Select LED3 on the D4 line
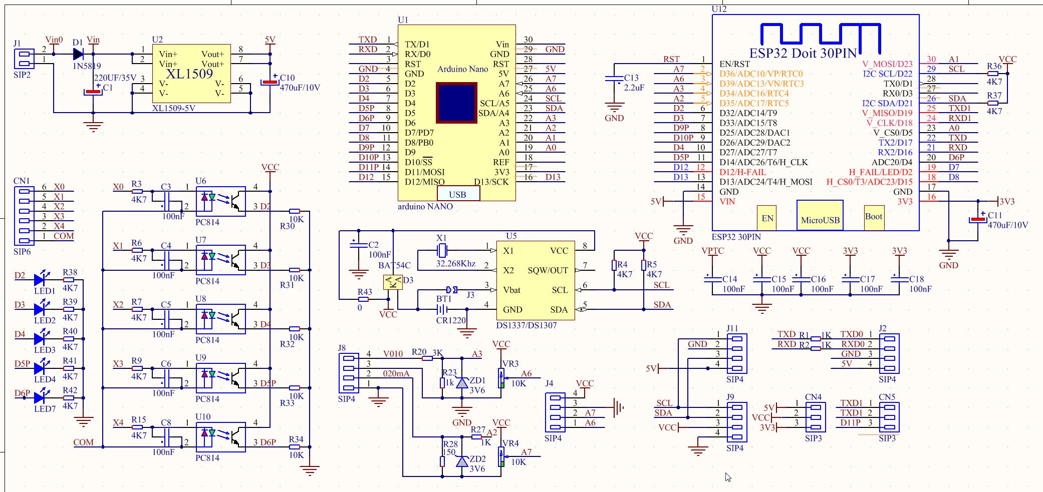This screenshot has height=492, width=1043. click(x=41, y=338)
